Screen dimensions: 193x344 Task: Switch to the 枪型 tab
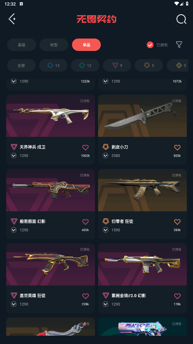click(54, 45)
